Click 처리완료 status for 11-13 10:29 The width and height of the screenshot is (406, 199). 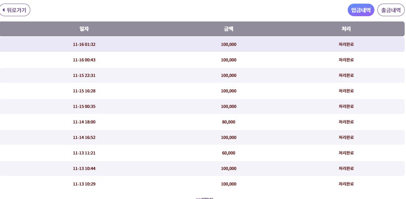pos(346,184)
